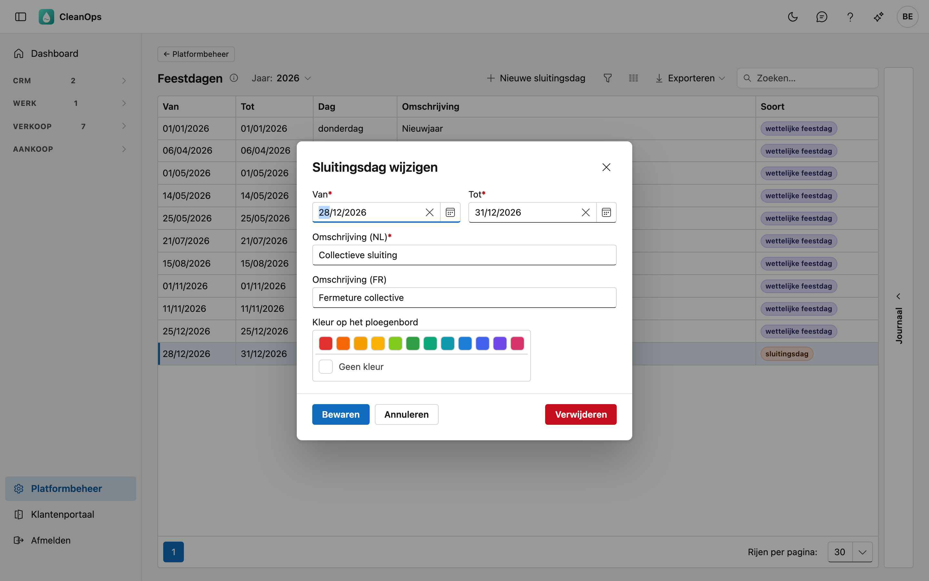Click the red Verwijderen button

click(x=580, y=414)
